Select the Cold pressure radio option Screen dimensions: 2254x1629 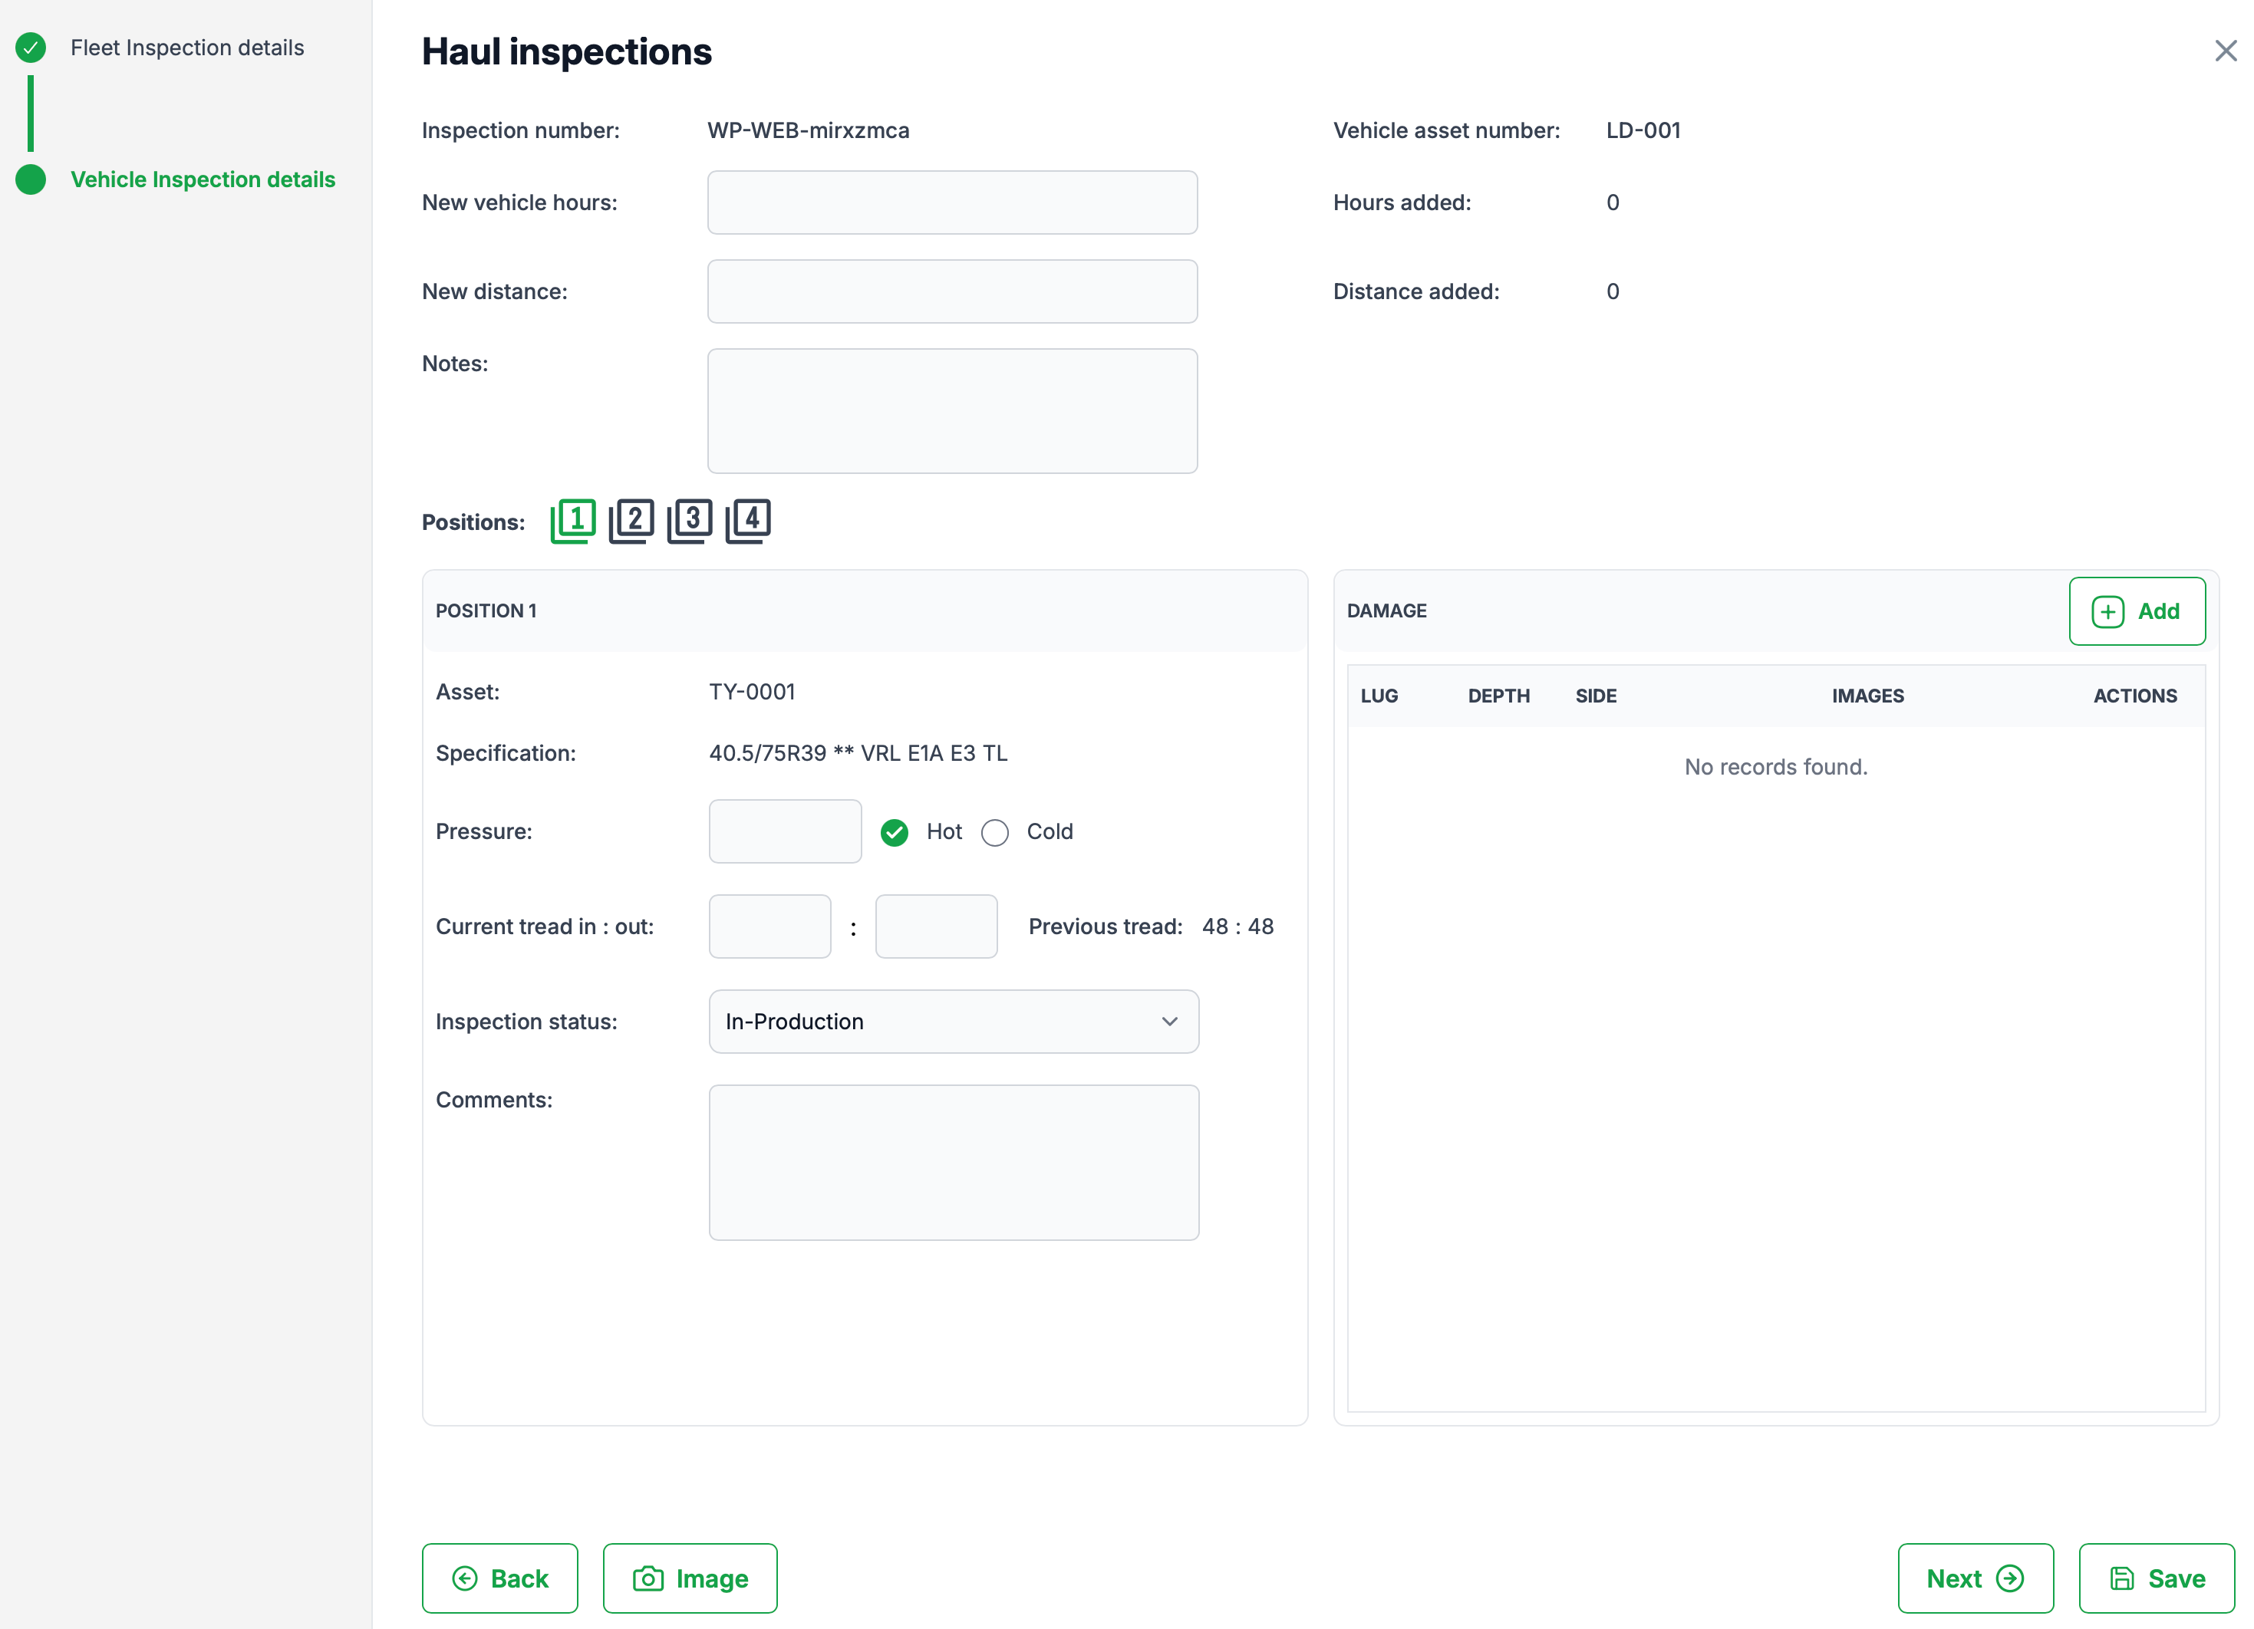coord(995,832)
